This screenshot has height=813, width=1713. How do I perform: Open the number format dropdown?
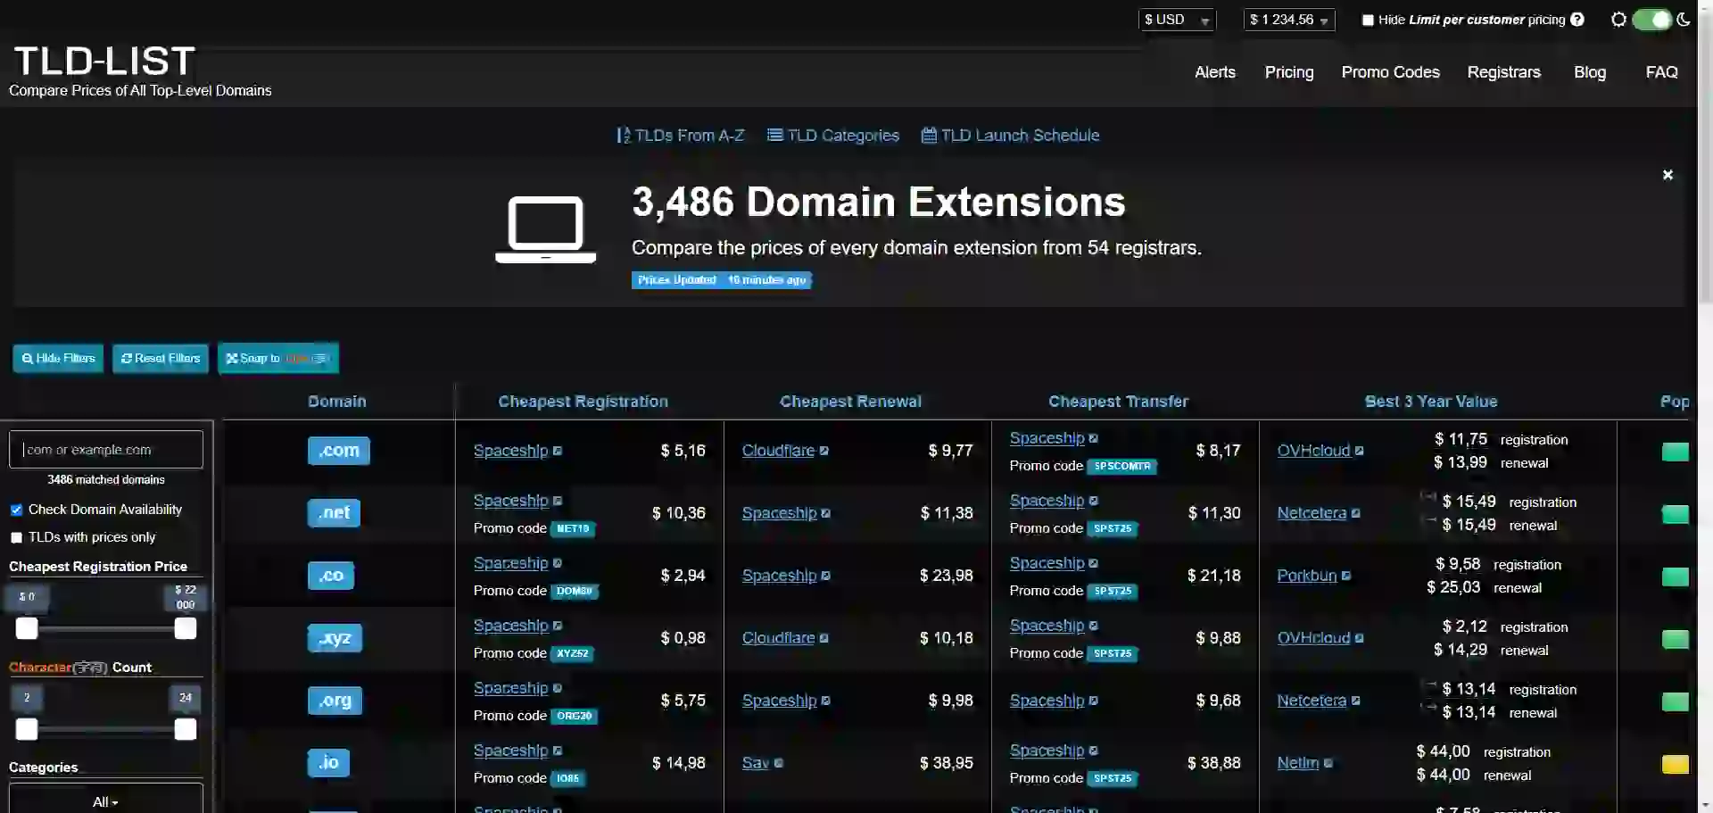tap(1289, 20)
